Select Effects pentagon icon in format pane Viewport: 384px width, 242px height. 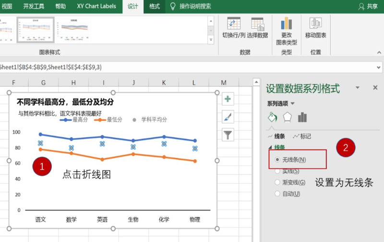pyautogui.click(x=287, y=117)
